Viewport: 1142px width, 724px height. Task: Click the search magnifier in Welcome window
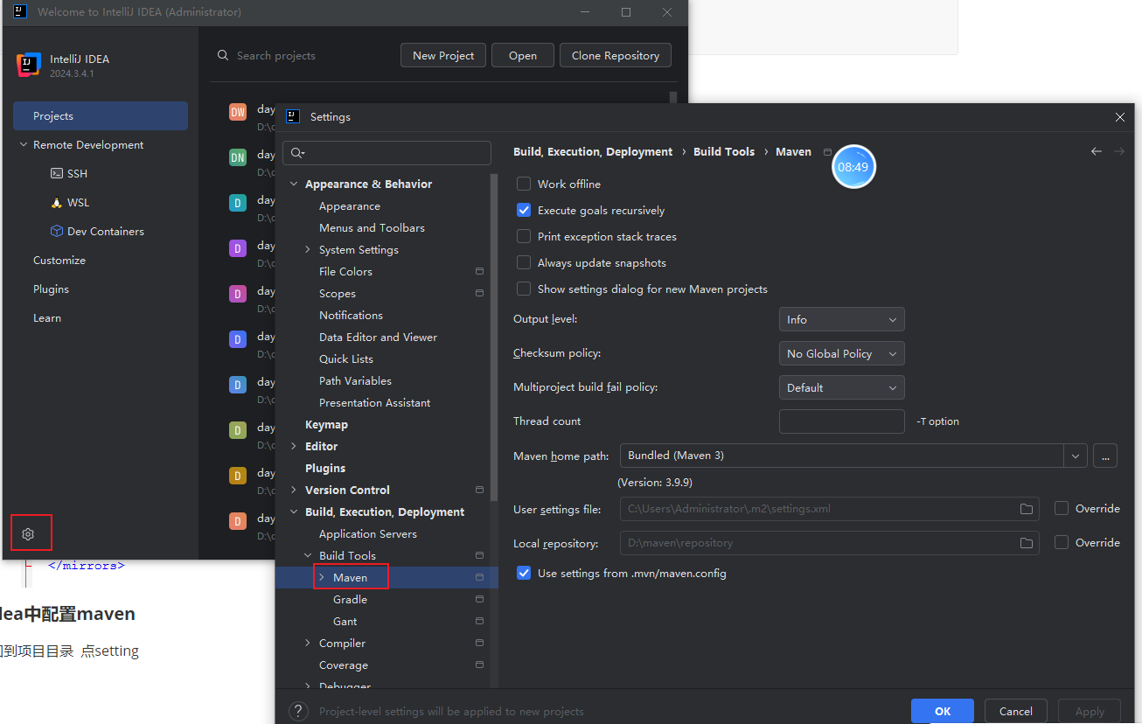coord(224,55)
